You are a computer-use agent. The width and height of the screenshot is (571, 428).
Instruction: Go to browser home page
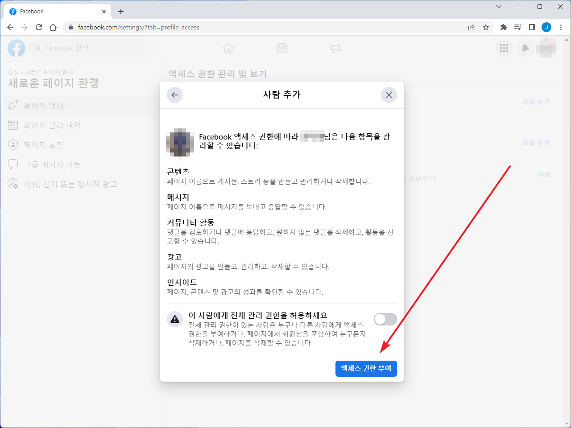coord(53,27)
